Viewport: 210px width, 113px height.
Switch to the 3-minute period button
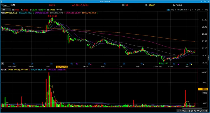pos(192,10)
